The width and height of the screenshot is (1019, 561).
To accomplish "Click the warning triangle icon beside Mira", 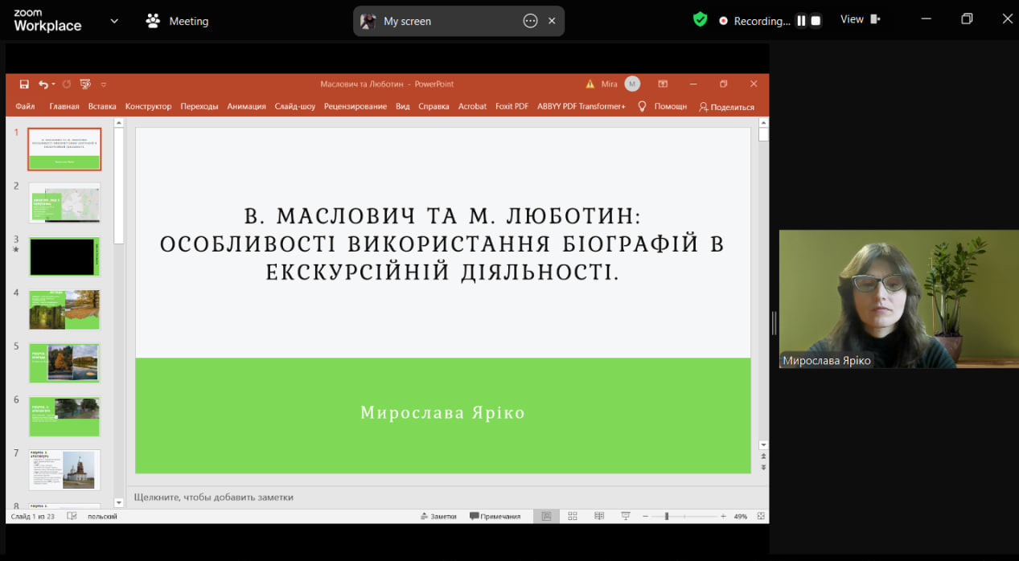I will click(x=590, y=84).
